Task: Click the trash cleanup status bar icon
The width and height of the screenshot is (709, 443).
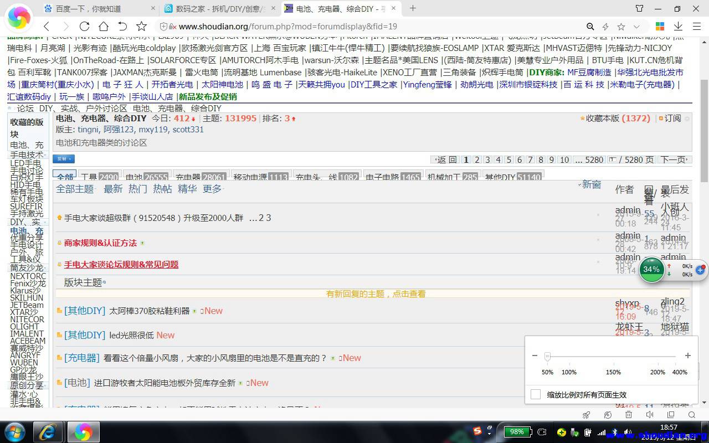Action: (x=629, y=415)
